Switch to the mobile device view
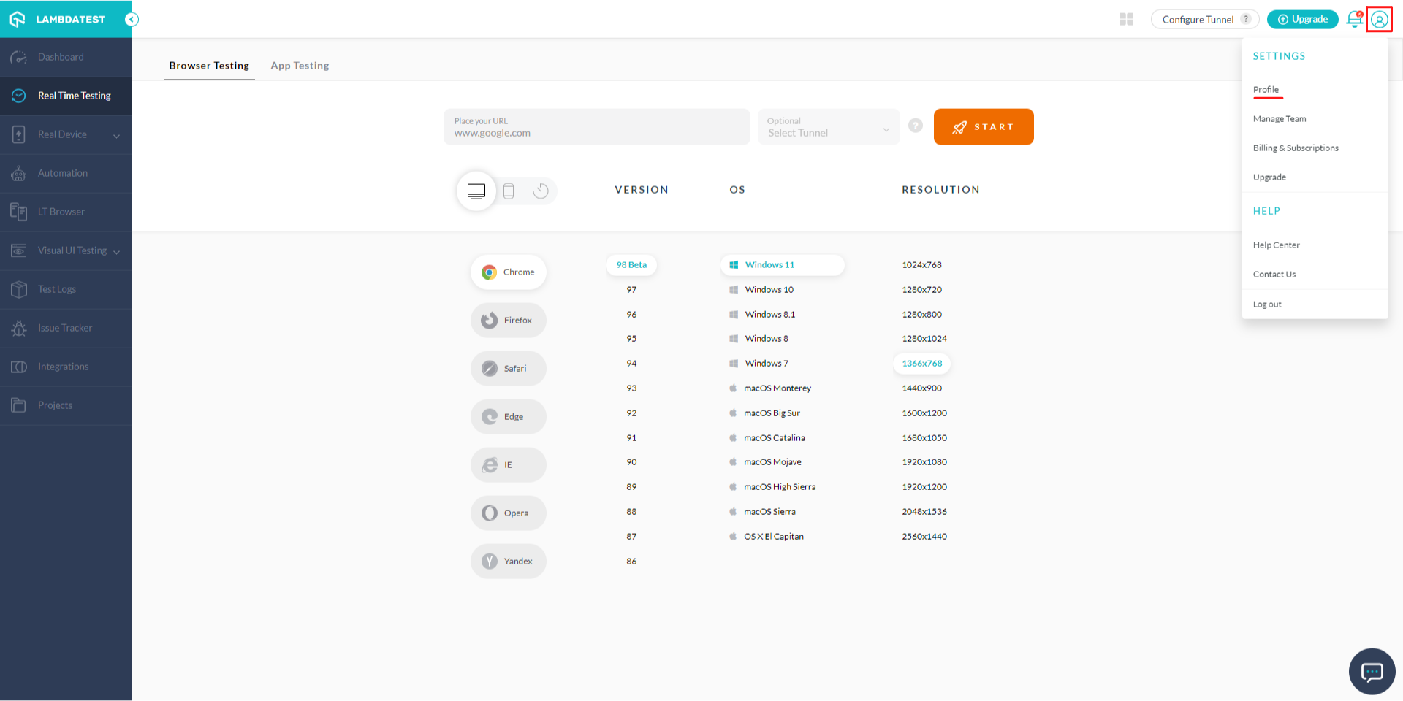This screenshot has height=701, width=1403. 509,191
